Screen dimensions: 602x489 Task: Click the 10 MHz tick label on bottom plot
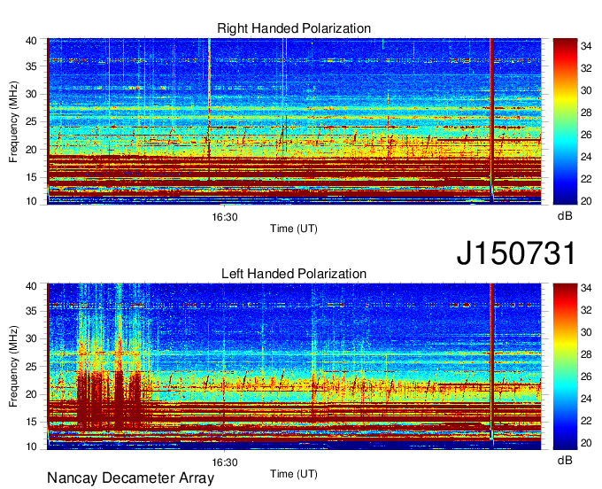(31, 446)
